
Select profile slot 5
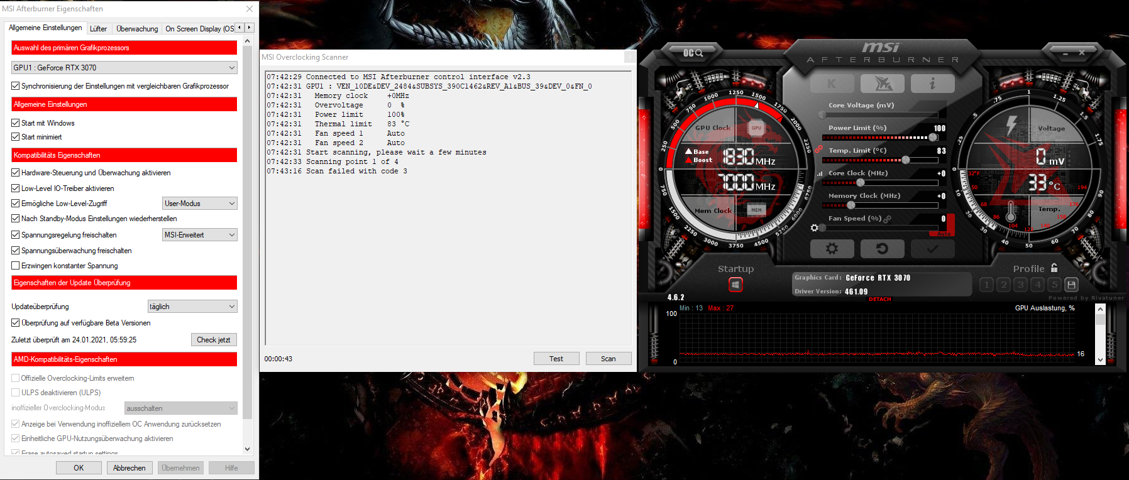coord(1054,285)
